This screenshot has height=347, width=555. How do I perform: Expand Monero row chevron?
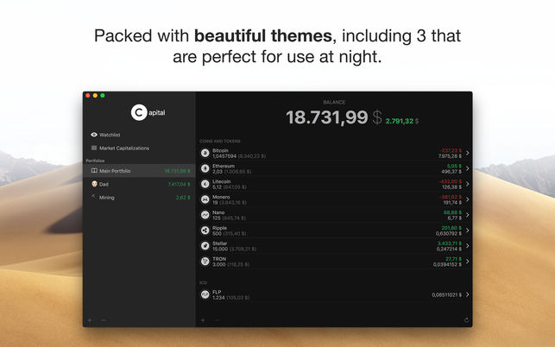click(468, 199)
